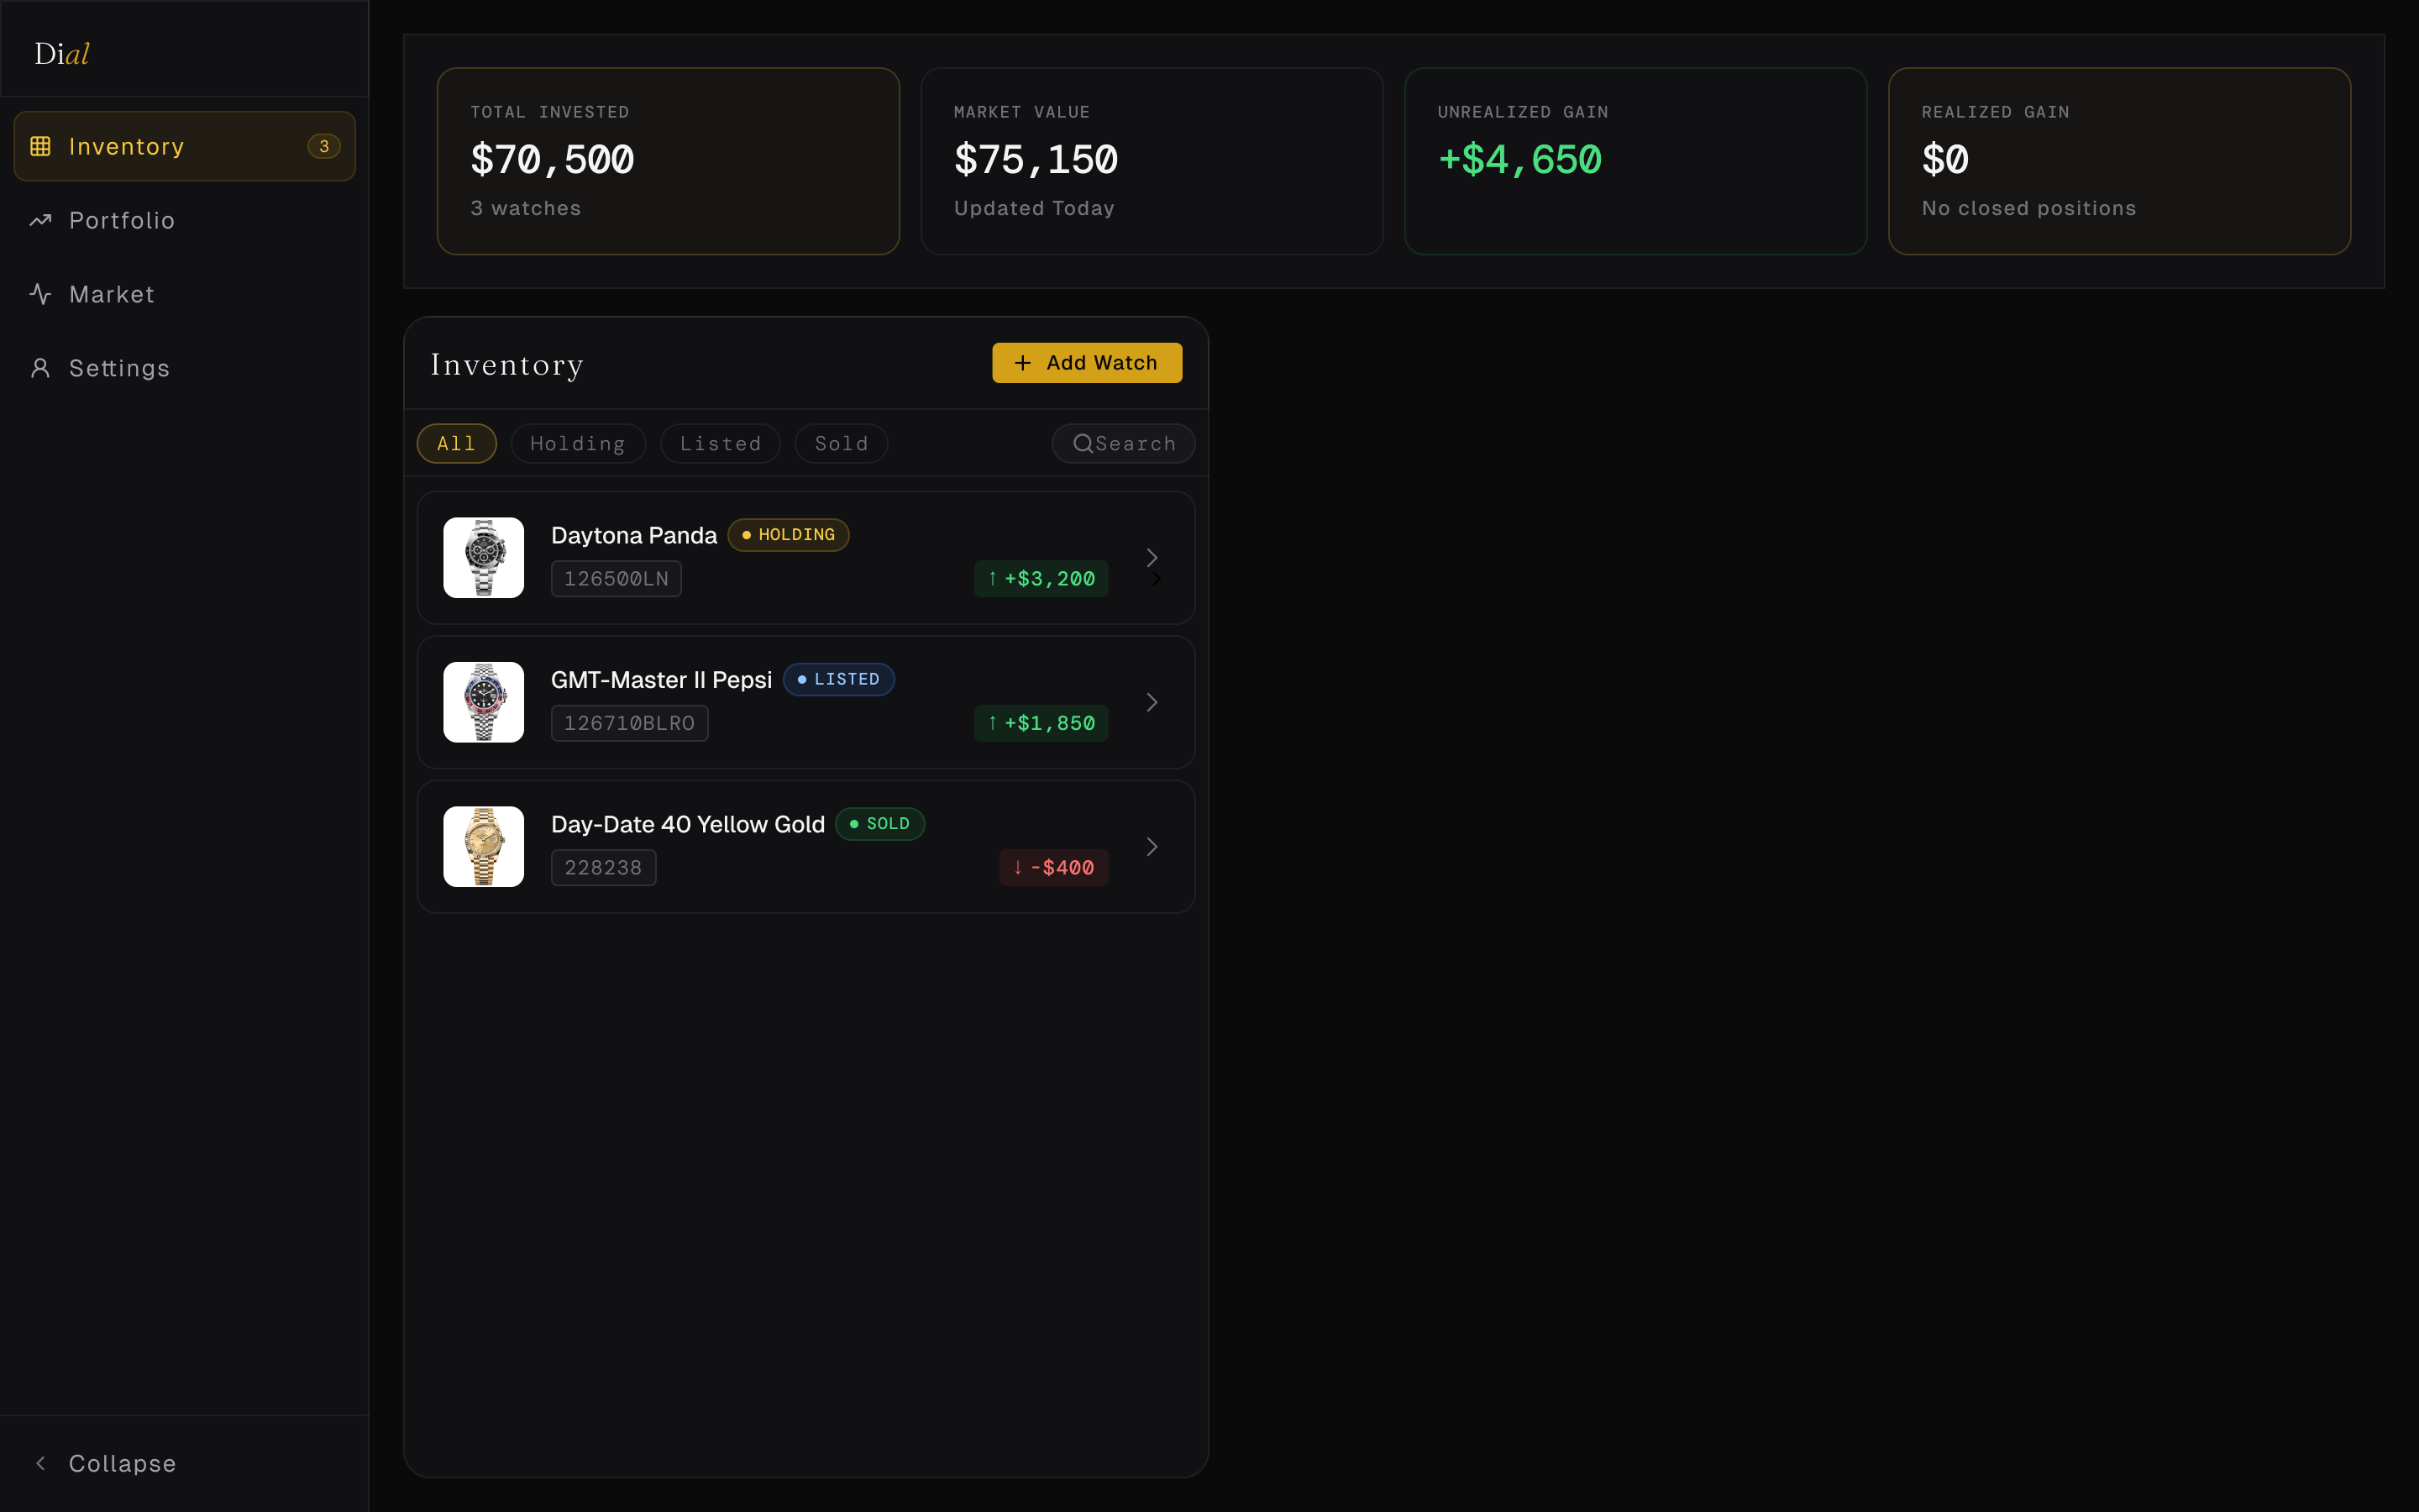Viewport: 2419px width, 1512px height.
Task: Click the Inventory panel heading
Action: (506, 365)
